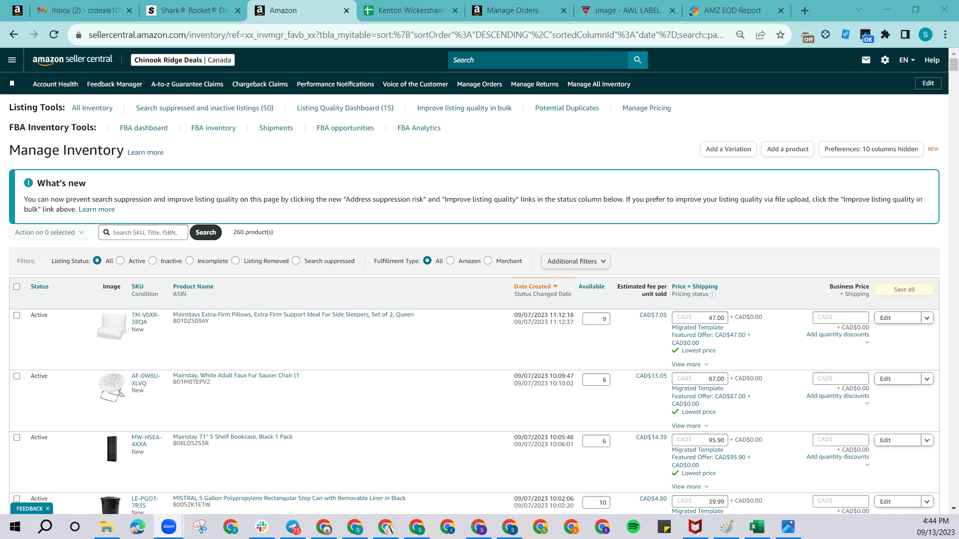Viewport: 959px width, 539px height.
Task: Switch to the Kenton Wickersham browser tab
Action: [411, 10]
